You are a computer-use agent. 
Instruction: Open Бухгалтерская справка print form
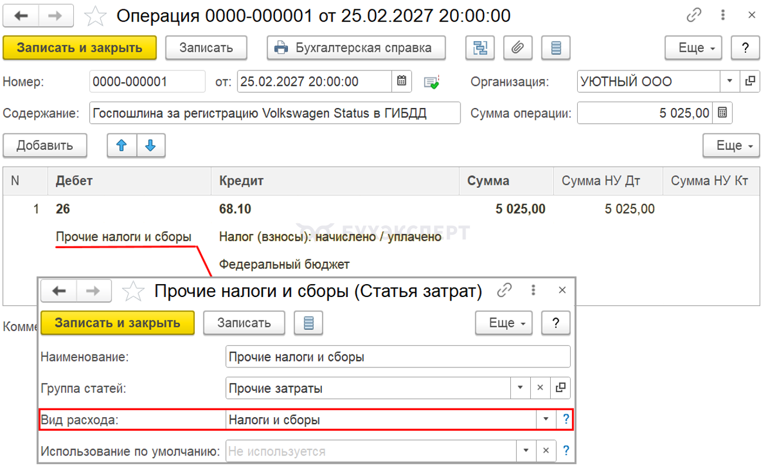tap(356, 48)
